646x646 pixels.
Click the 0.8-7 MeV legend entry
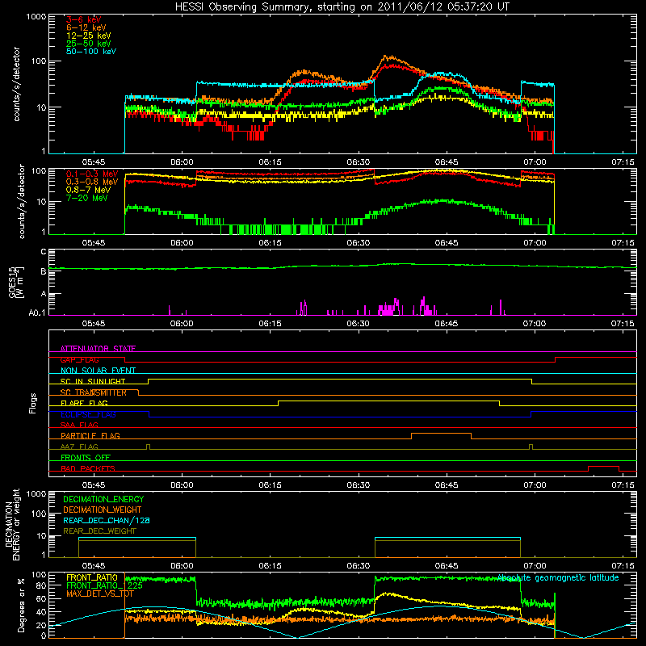(88, 190)
